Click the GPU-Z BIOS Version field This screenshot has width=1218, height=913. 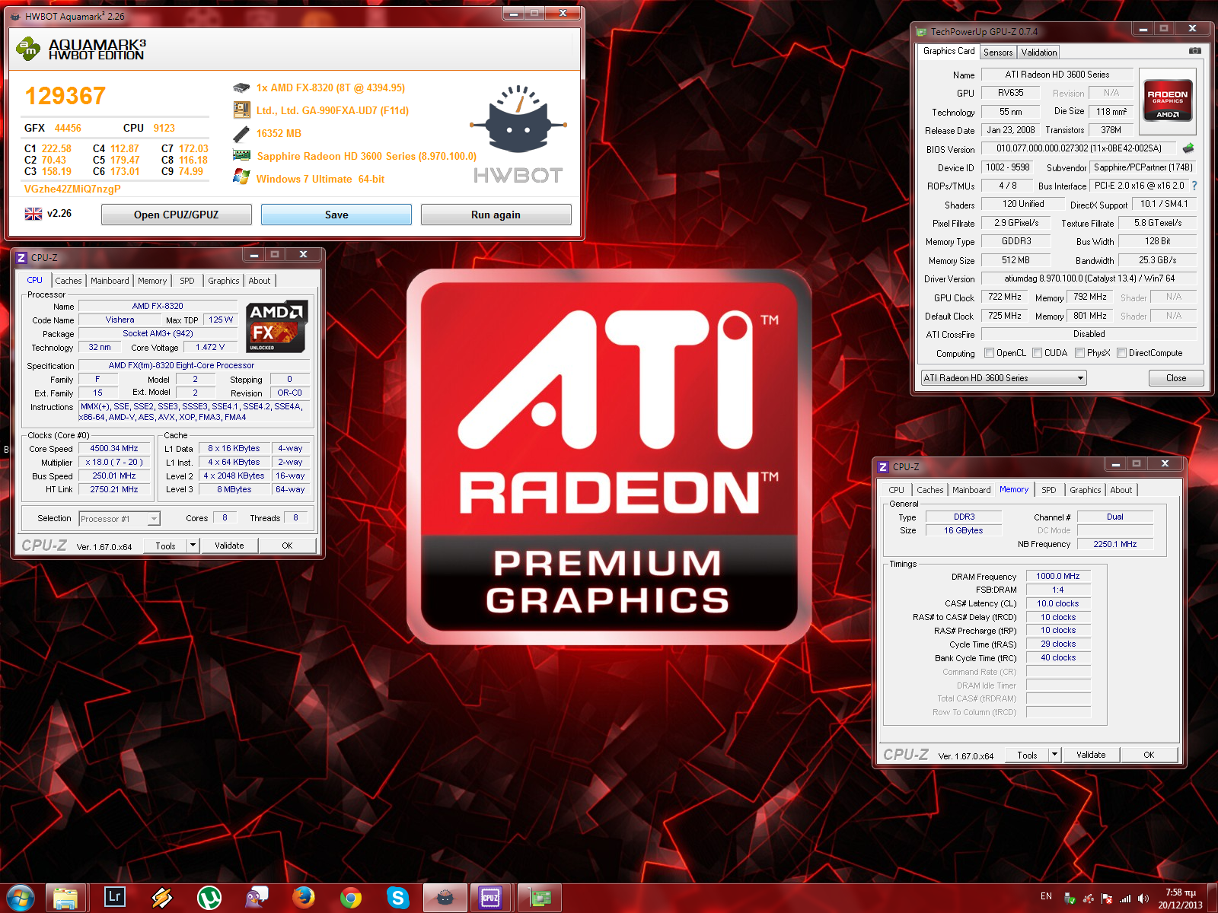click(x=1079, y=148)
